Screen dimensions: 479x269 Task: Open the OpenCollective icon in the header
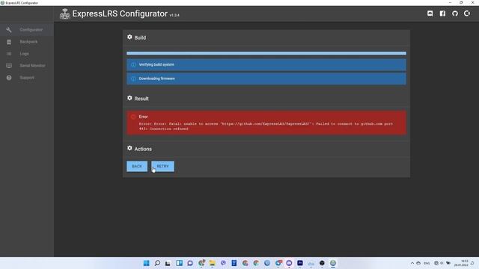click(467, 13)
